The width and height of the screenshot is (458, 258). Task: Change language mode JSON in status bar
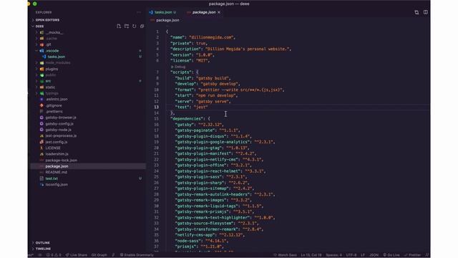374,255
